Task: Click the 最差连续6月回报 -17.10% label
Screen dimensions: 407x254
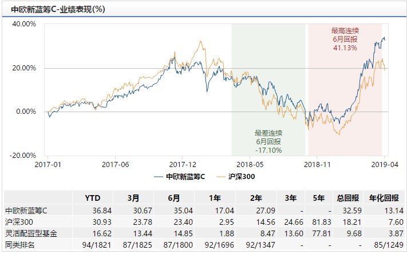Action: [268, 142]
